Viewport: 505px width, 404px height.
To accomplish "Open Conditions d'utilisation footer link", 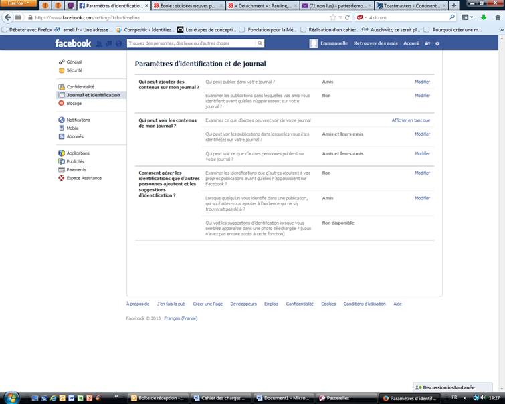I will [x=365, y=304].
